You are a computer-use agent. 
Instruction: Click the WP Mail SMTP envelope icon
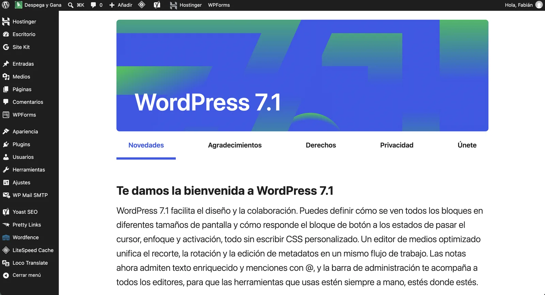click(x=6, y=195)
